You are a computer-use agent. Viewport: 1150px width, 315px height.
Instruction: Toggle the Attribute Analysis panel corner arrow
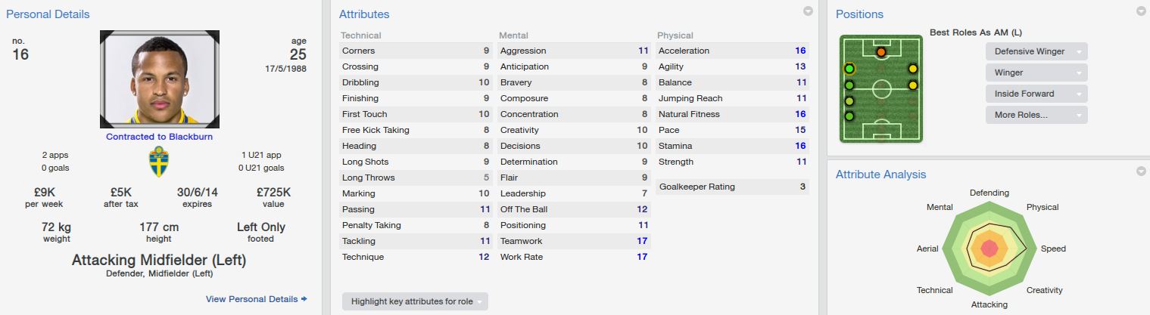(x=1141, y=171)
